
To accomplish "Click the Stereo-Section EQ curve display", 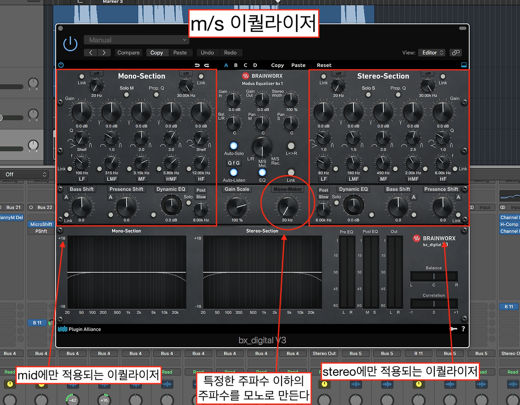I will click(x=262, y=272).
